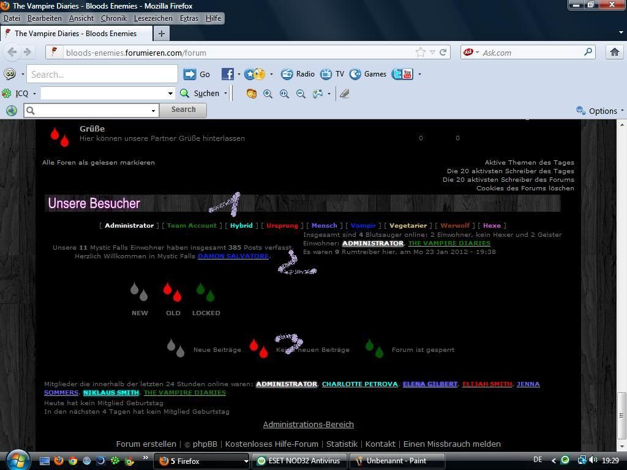Open the address bar history dropdown arrow

coord(432,53)
